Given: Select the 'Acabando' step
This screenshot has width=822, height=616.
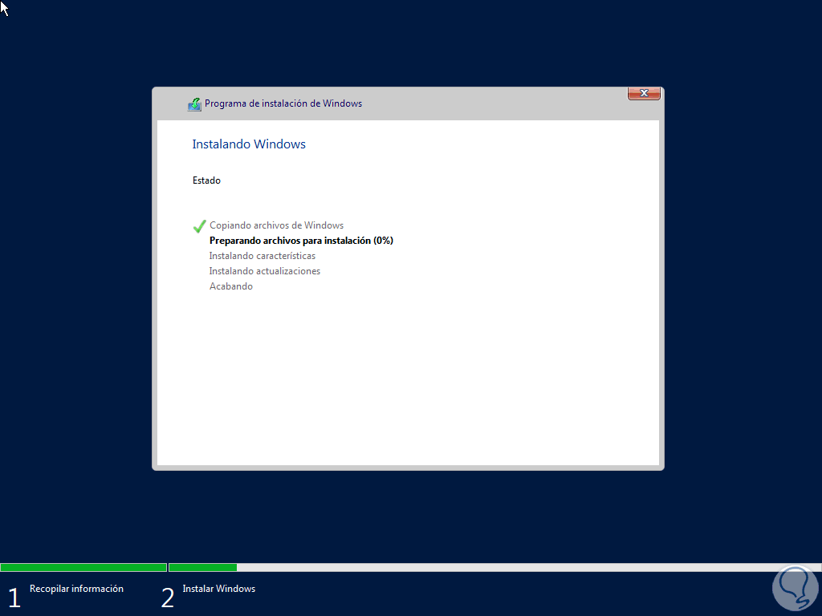Looking at the screenshot, I should [x=231, y=286].
